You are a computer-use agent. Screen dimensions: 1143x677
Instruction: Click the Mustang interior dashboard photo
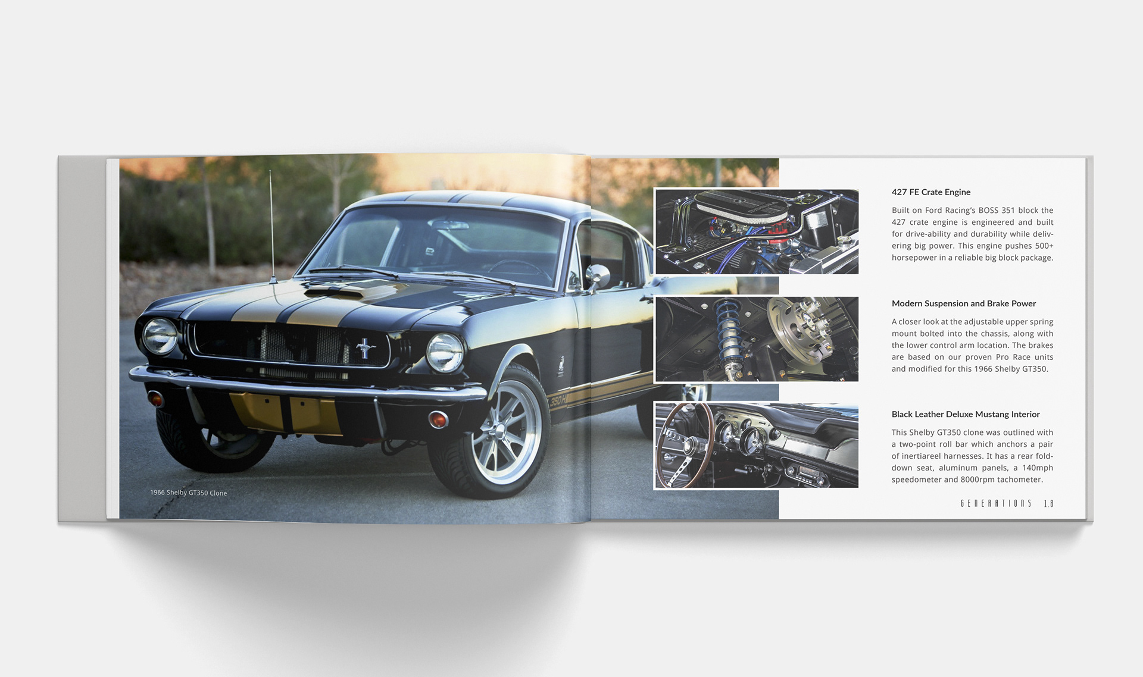coord(756,446)
